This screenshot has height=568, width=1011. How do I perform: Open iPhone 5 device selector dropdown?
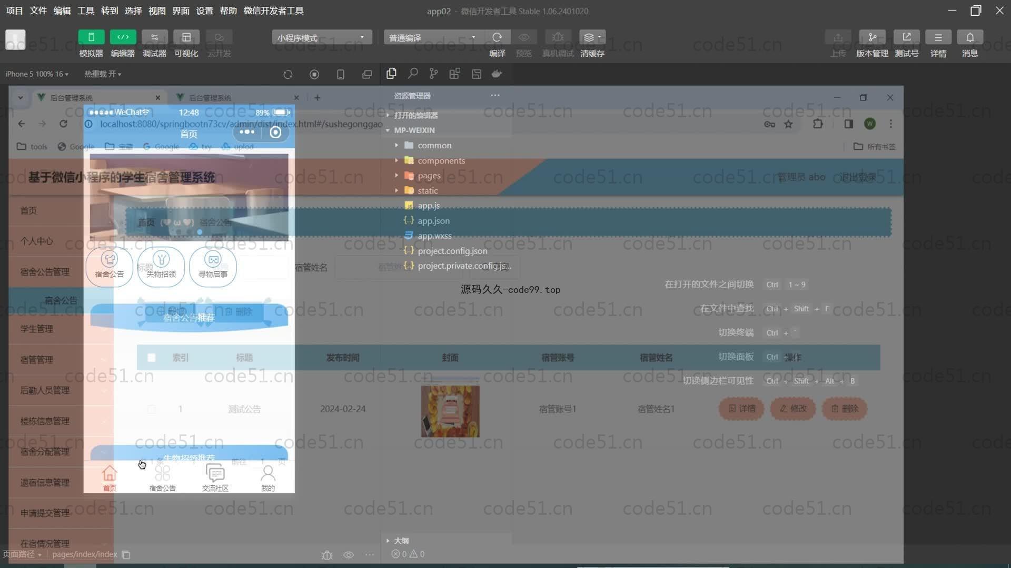click(37, 74)
